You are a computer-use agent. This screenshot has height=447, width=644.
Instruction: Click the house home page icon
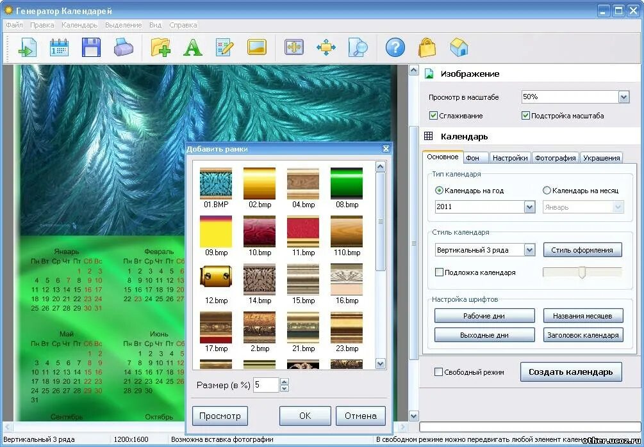click(459, 47)
